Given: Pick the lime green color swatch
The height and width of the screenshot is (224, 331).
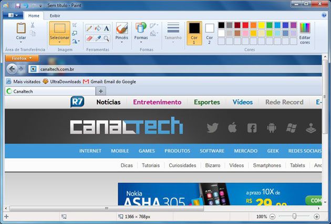Looking at the screenshot, I should point(270,33).
